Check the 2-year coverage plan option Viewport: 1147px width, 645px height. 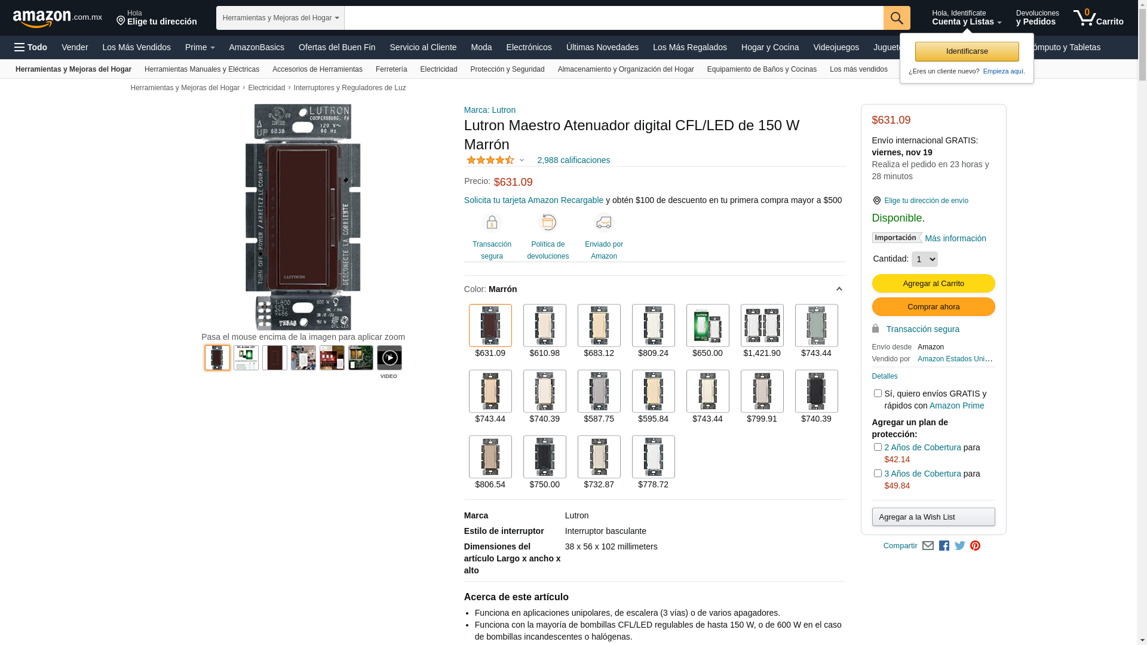[x=878, y=447]
